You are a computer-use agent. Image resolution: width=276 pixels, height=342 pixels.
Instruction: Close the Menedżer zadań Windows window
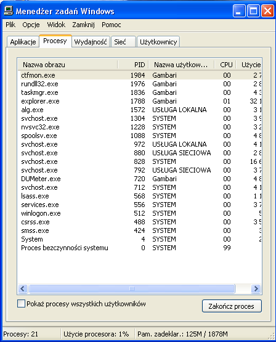pyautogui.click(x=267, y=10)
